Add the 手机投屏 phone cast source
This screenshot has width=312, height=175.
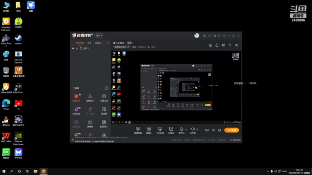tap(160, 130)
